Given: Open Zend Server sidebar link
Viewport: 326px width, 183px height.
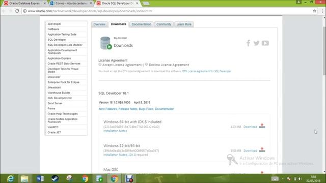Looking at the screenshot, I should pos(55,103).
